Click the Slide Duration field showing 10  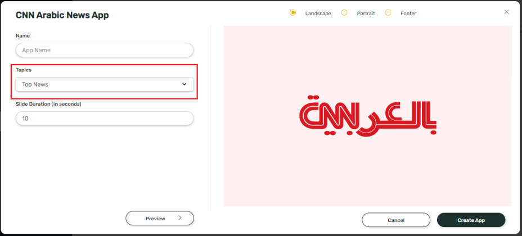105,119
